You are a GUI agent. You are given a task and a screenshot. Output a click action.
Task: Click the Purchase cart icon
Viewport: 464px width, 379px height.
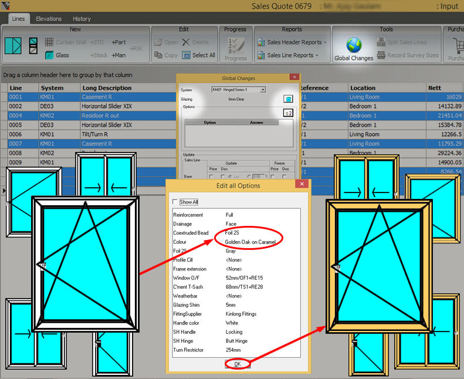(456, 46)
